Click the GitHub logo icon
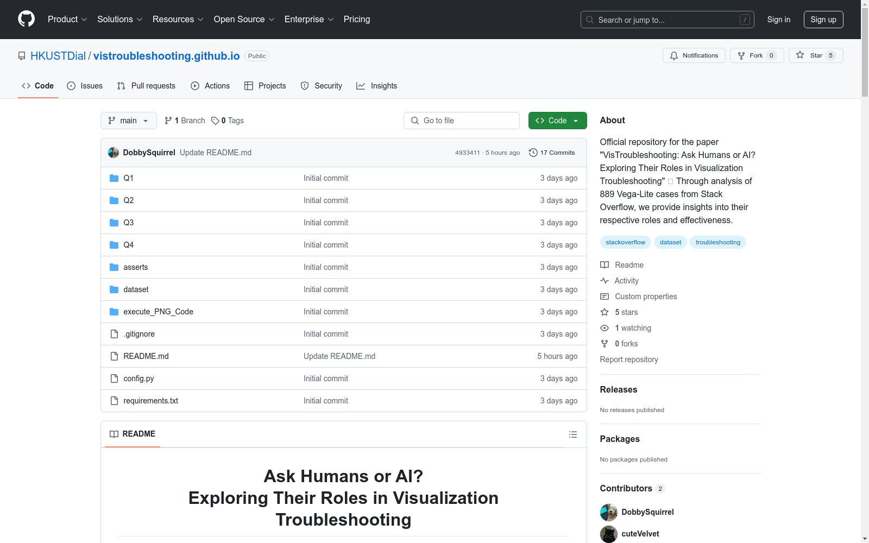 26,19
